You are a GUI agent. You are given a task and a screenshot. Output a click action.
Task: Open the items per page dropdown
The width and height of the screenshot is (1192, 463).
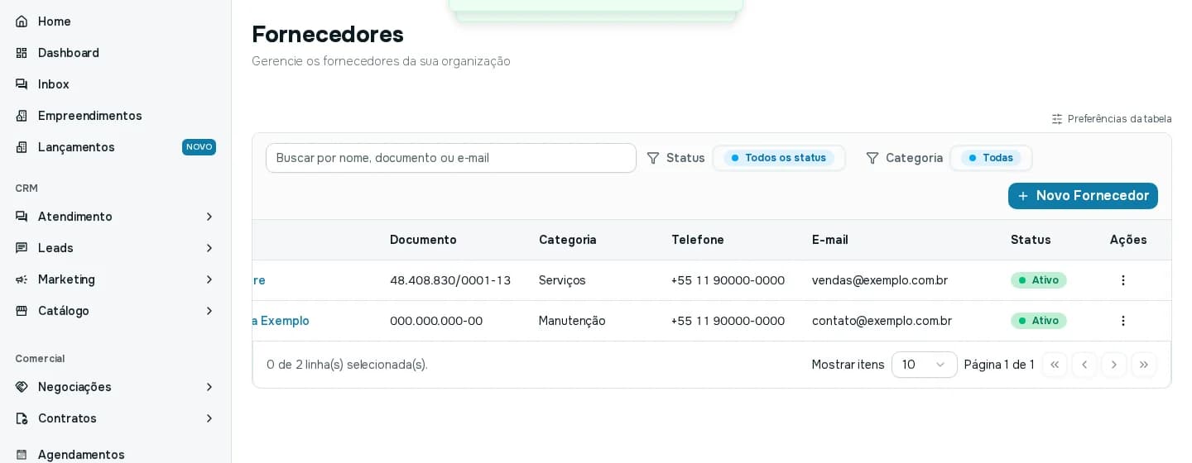(x=925, y=365)
